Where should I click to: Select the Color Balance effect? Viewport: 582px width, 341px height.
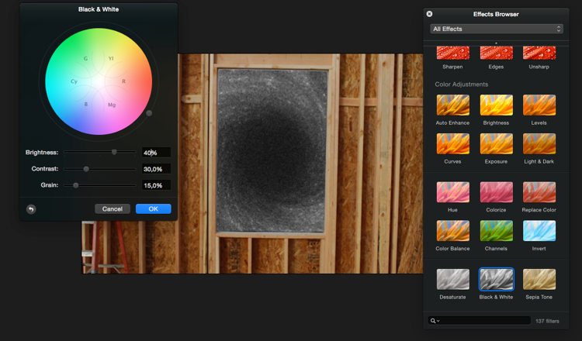click(x=453, y=231)
